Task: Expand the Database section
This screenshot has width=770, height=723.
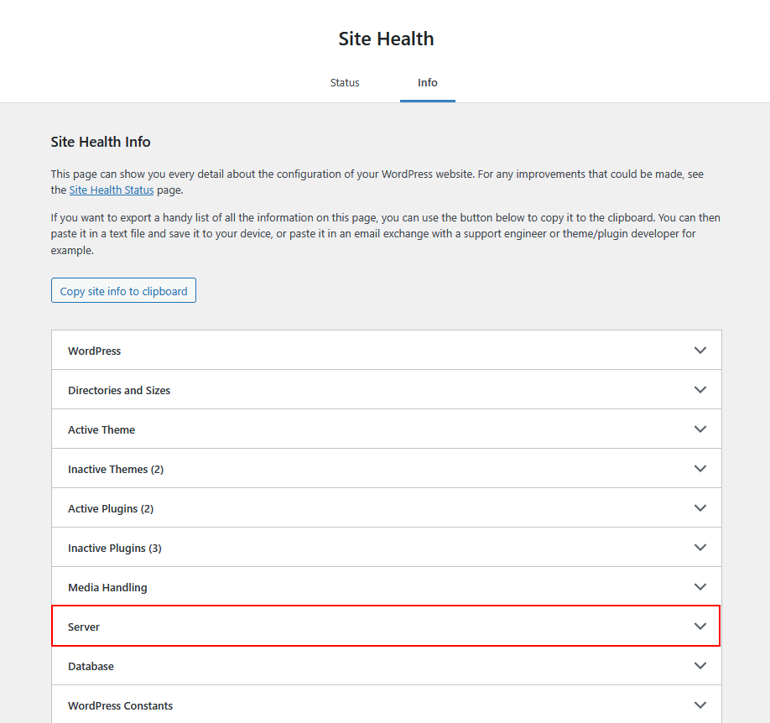Action: (387, 665)
